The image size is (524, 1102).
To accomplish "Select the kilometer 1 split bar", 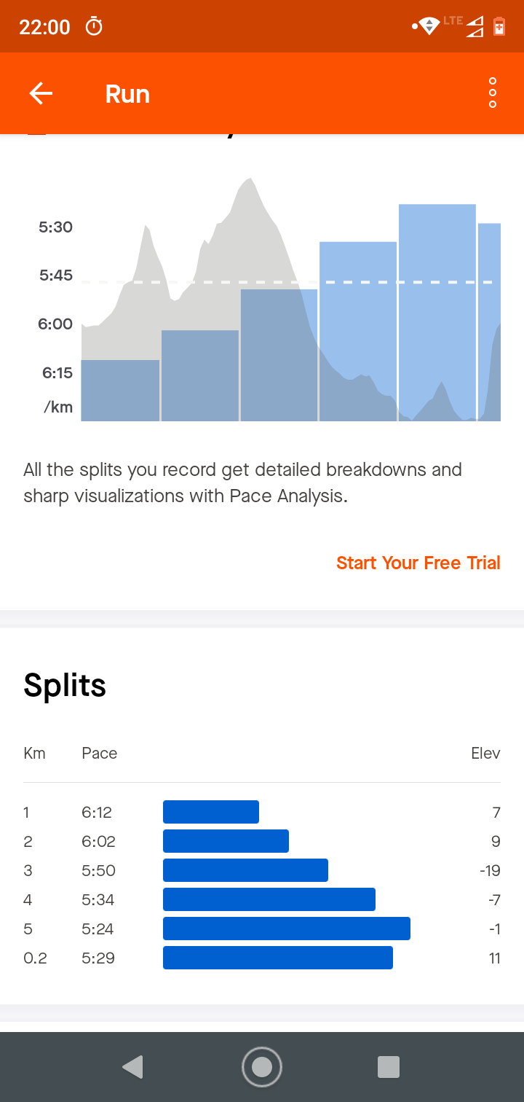I will coord(211,812).
